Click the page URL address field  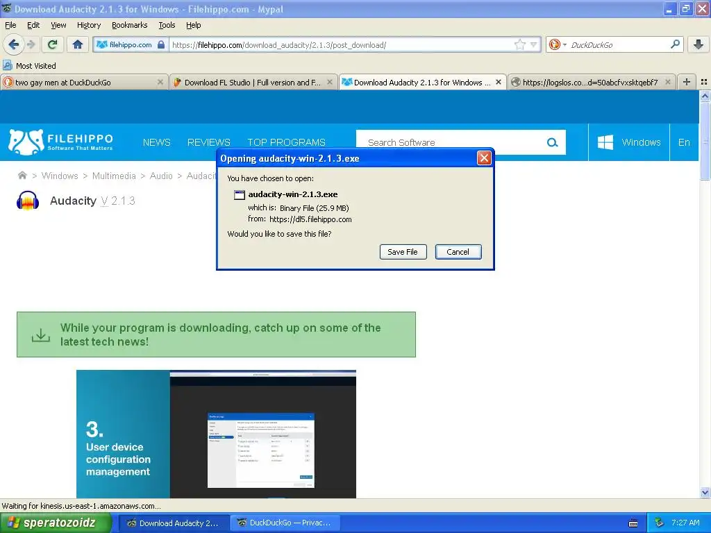(342, 45)
